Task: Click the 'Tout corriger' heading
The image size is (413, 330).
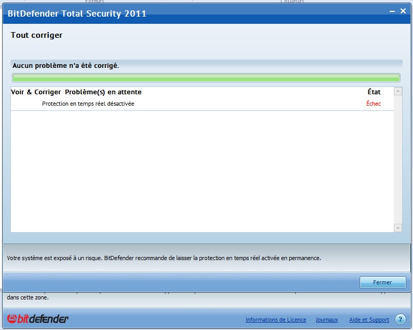Action: coord(37,35)
